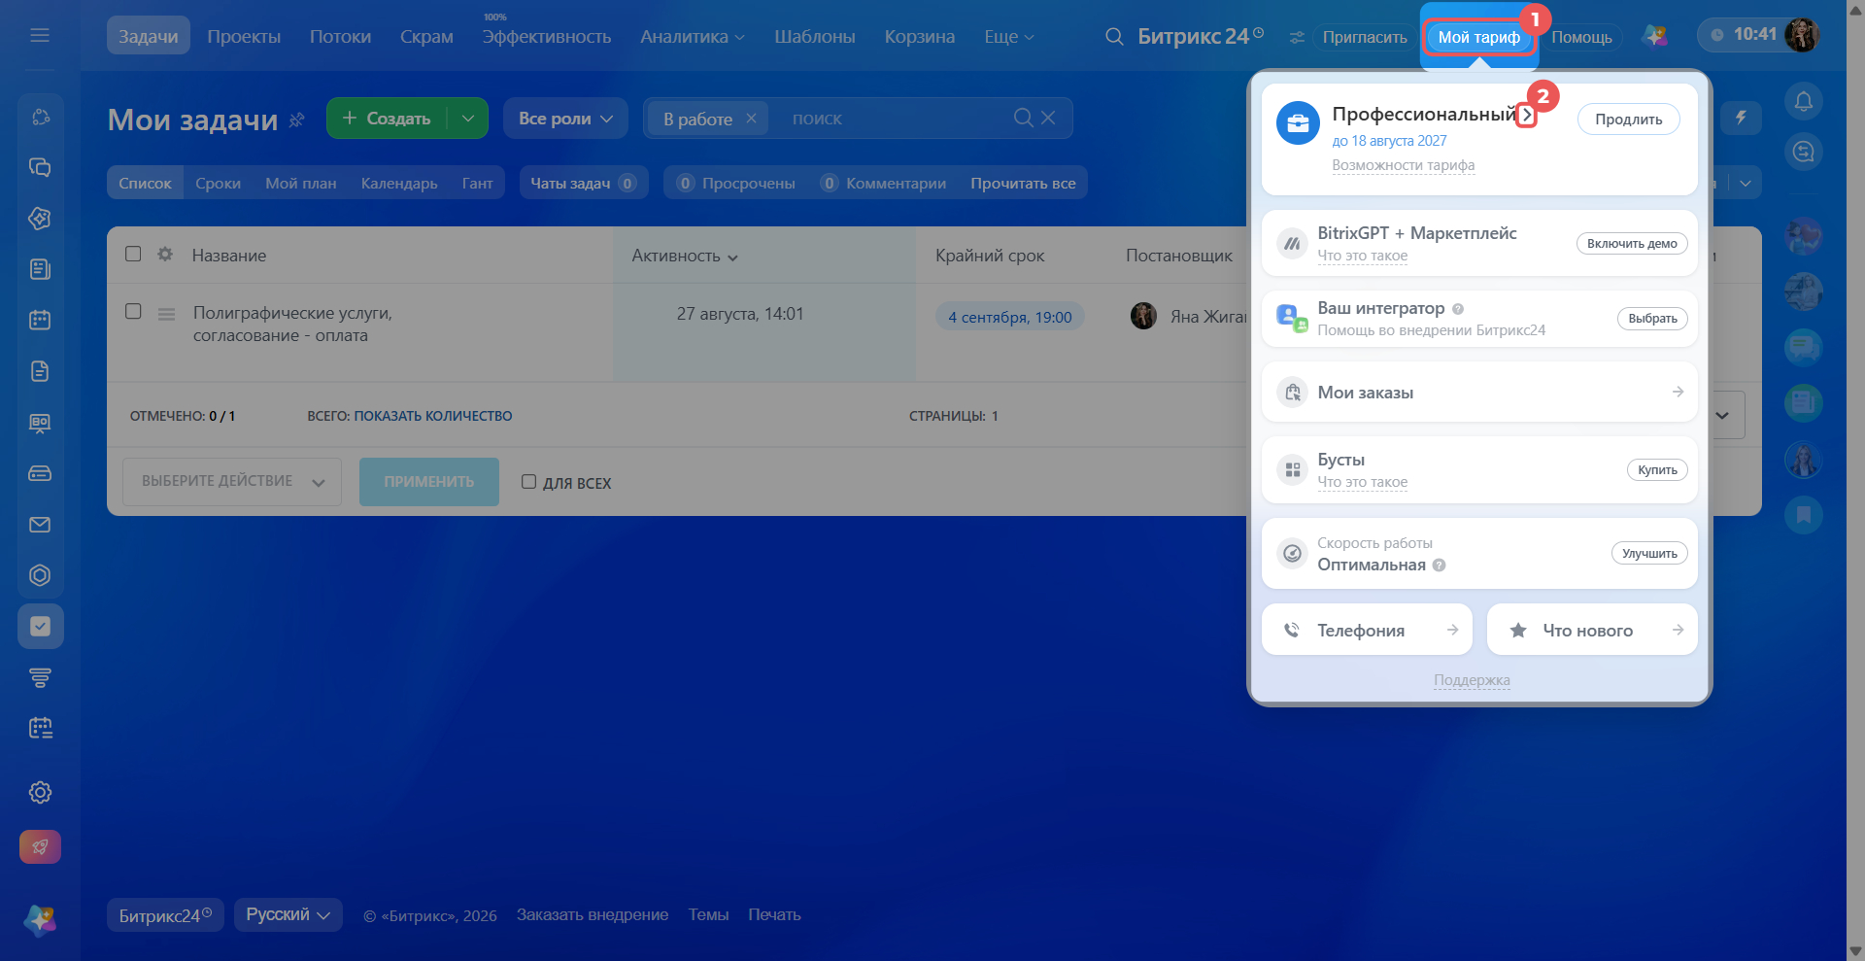
Task: Enable the ДЛЯ ВСЕХ checkbox
Action: pyautogui.click(x=528, y=482)
